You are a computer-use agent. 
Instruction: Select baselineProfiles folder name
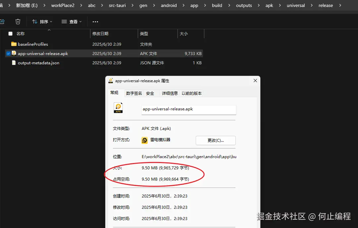click(x=33, y=44)
